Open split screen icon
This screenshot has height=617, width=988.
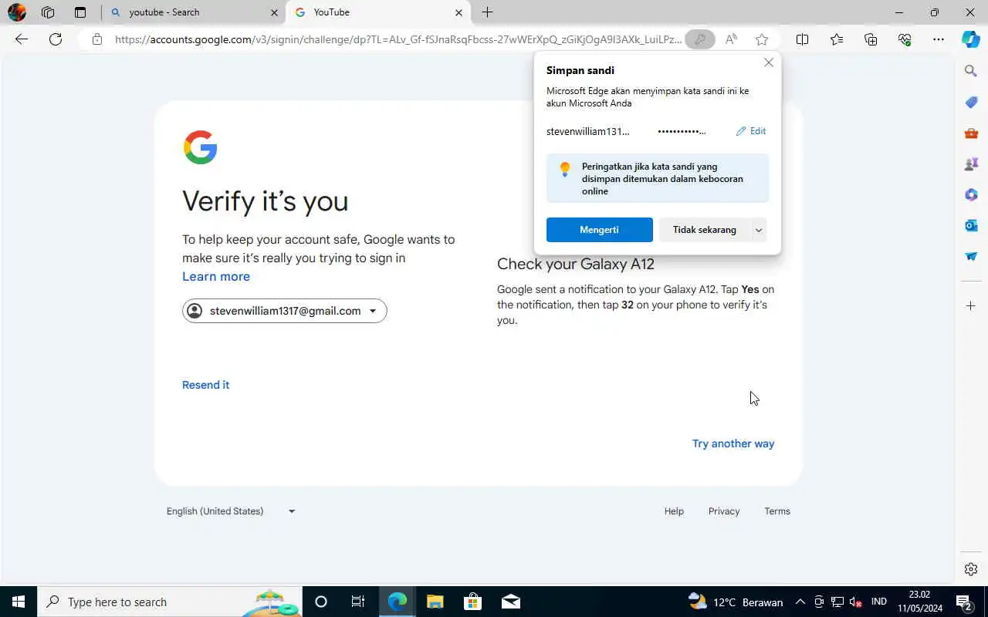point(802,39)
